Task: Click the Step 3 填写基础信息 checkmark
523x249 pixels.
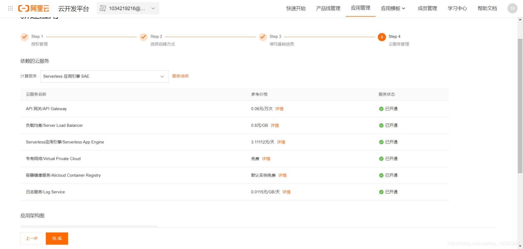Action: 263,37
